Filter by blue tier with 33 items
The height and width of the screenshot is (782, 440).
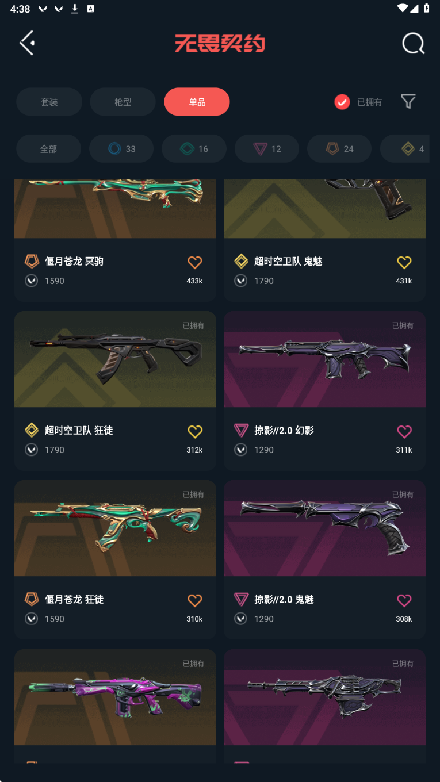point(121,149)
